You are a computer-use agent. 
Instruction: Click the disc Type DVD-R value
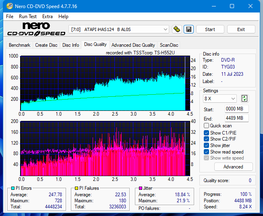(228, 60)
